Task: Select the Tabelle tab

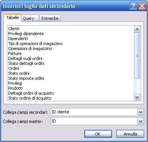Action: pos(13,18)
